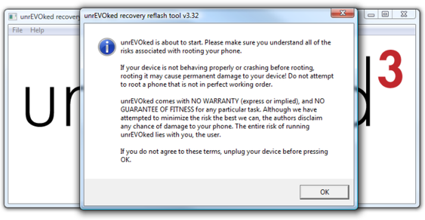Open the Help menu
This screenshot has width=425, height=220.
(x=37, y=30)
